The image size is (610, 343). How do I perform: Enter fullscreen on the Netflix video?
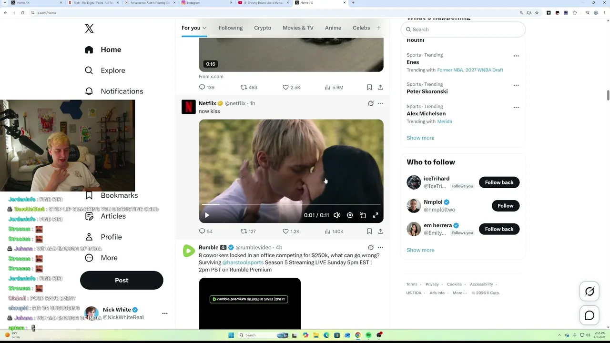point(376,215)
